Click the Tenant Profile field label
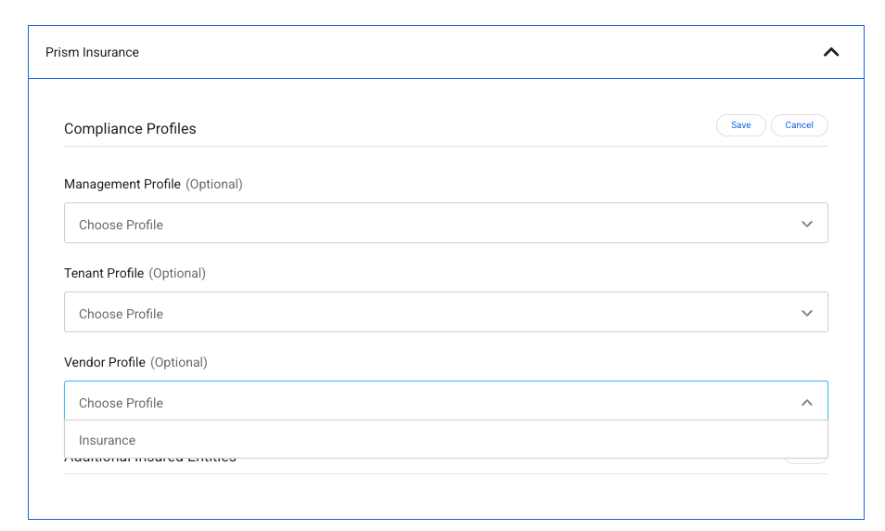The width and height of the screenshot is (885, 531). coord(104,273)
